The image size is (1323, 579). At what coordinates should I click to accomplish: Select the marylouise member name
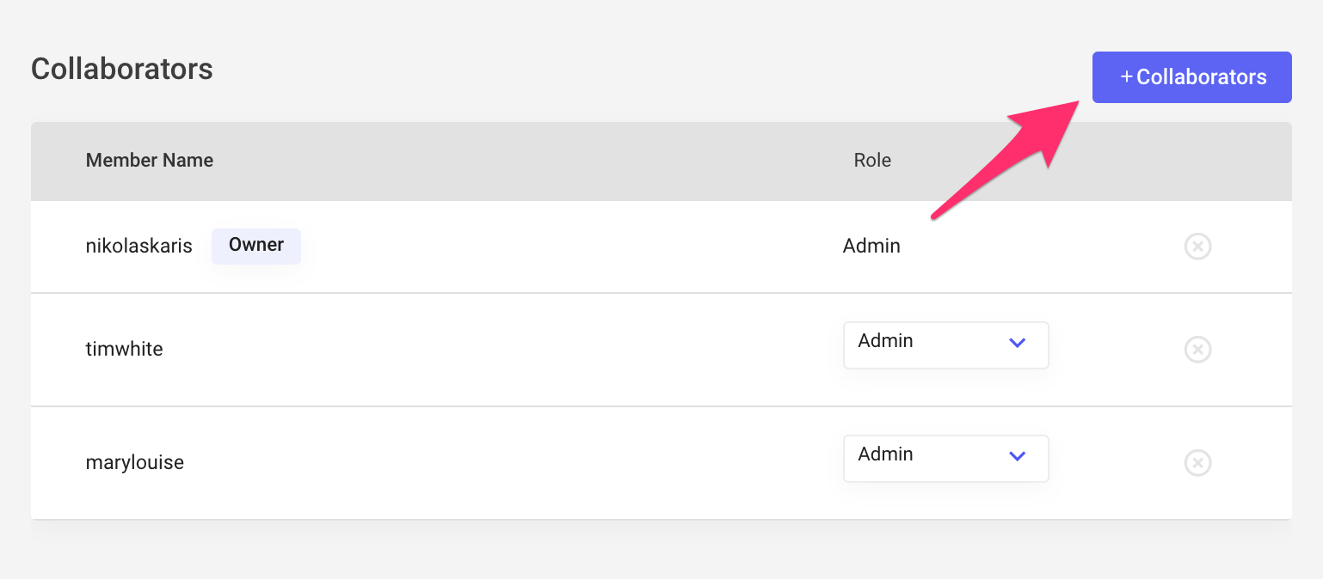[134, 463]
